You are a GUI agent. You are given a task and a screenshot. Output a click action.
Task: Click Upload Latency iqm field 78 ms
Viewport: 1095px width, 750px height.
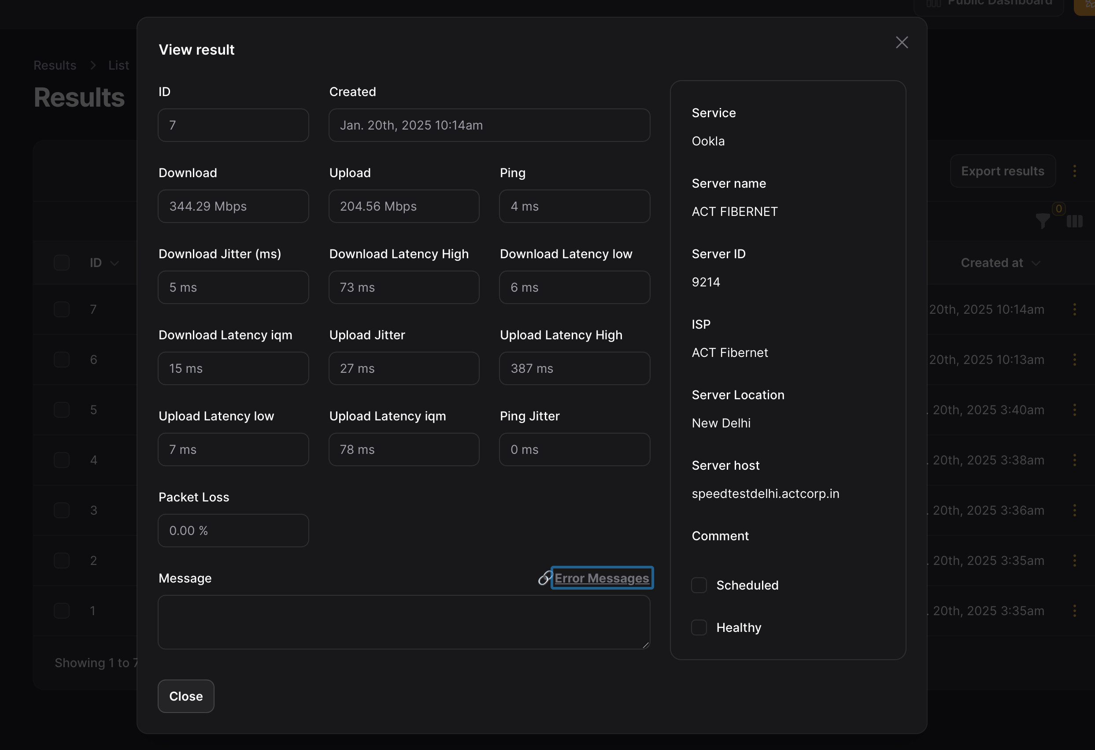[x=404, y=449]
